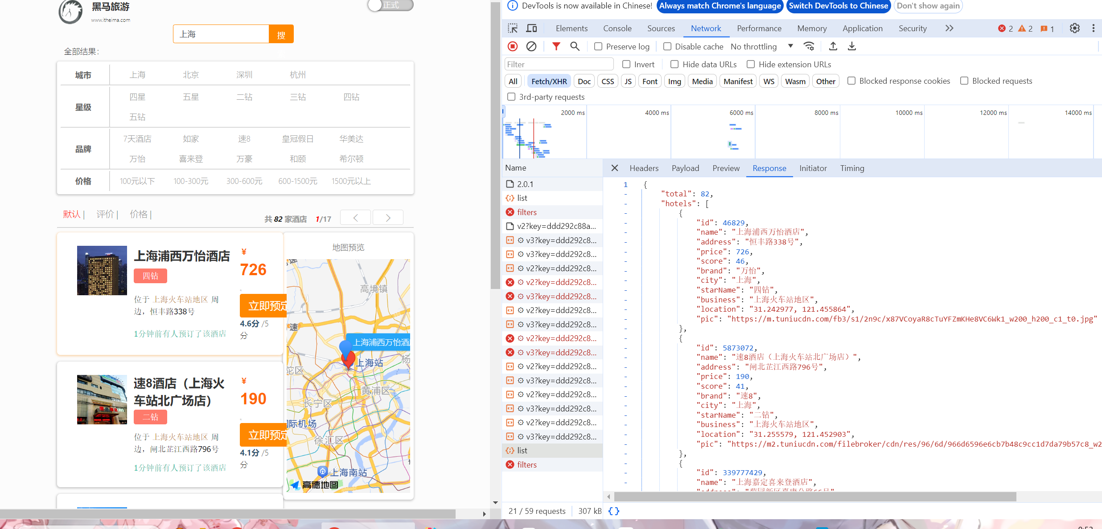The width and height of the screenshot is (1102, 529).
Task: Open DevTools settings gear
Action: click(1074, 28)
